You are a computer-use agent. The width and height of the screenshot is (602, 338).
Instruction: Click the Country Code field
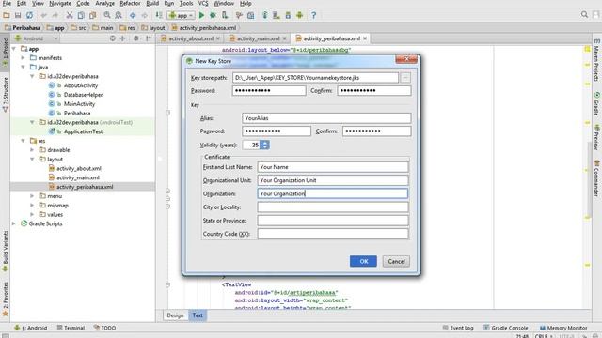pyautogui.click(x=333, y=234)
